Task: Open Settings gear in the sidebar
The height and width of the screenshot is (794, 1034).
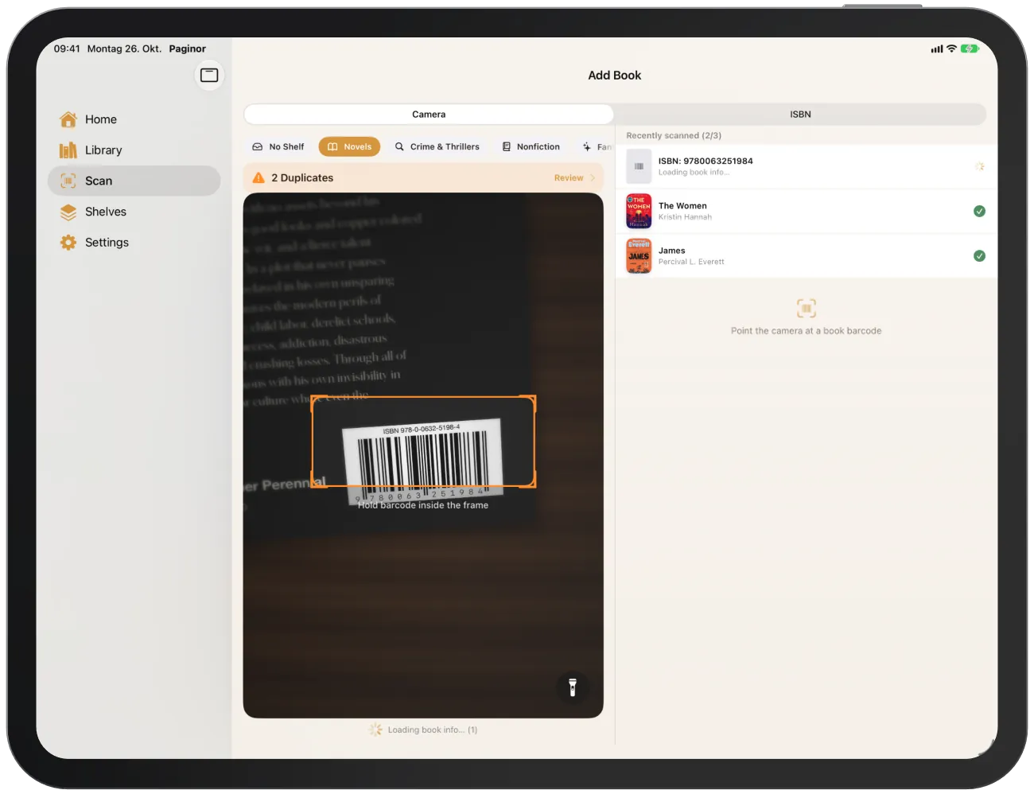Action: pos(134,243)
